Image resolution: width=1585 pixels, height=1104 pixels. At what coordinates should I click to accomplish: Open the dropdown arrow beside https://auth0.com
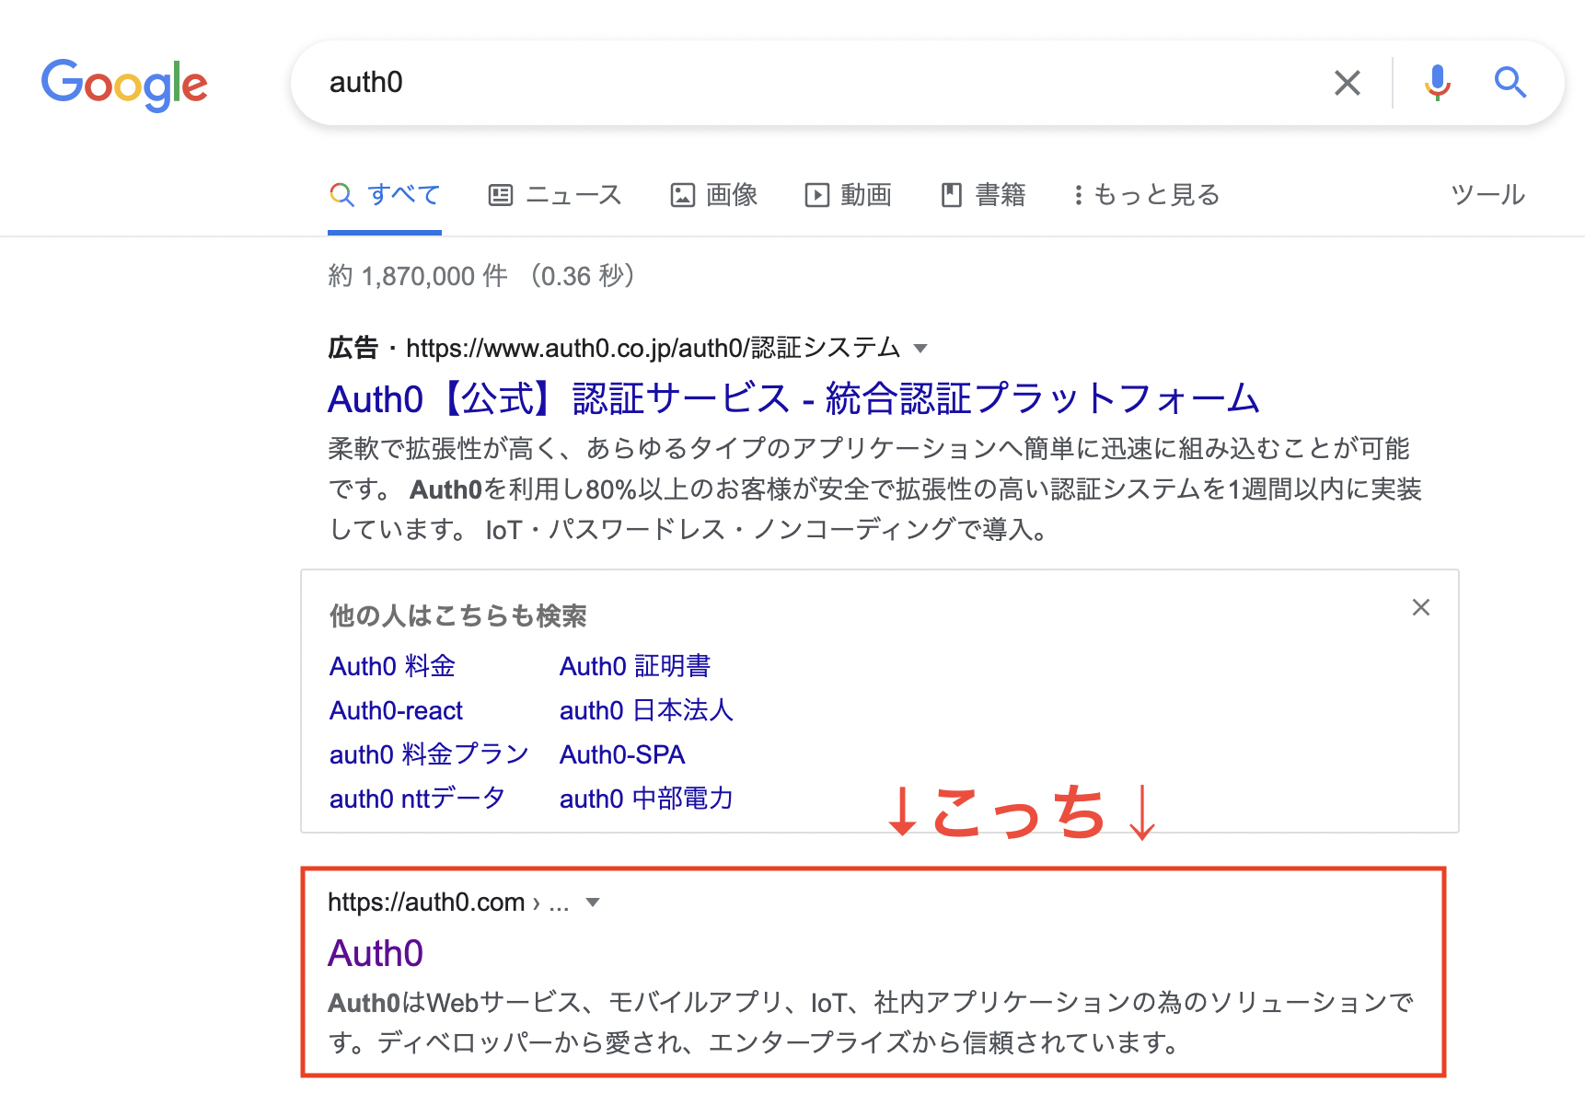(593, 903)
